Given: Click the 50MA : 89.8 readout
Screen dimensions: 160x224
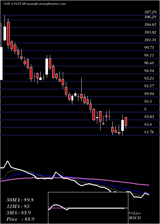Looking at the screenshot, I should pyautogui.click(x=20, y=200).
